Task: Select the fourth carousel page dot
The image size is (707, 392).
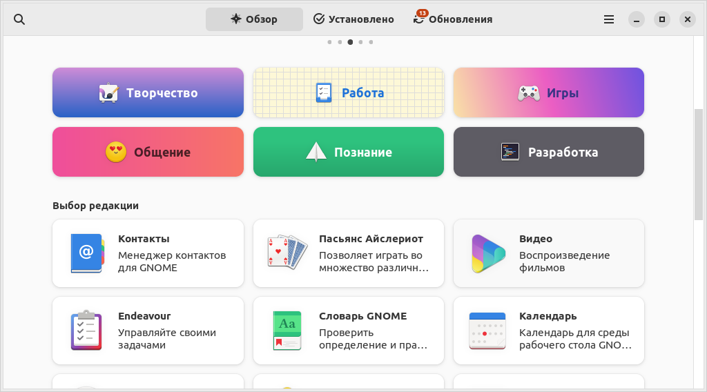Action: point(360,42)
